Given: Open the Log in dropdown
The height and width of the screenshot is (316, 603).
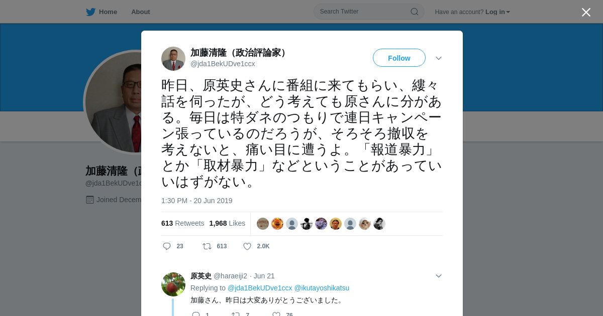Looking at the screenshot, I should point(497,12).
